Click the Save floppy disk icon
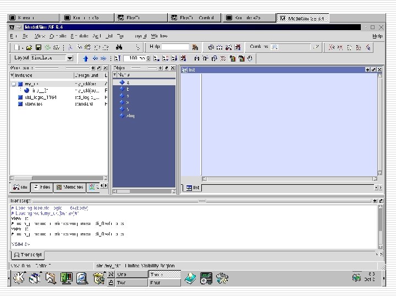The image size is (396, 297). [38, 47]
